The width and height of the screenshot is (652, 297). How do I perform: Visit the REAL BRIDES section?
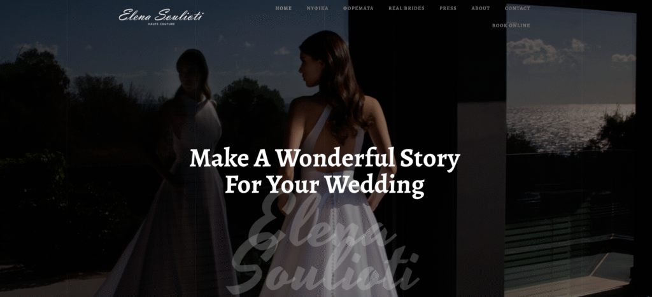pos(406,8)
